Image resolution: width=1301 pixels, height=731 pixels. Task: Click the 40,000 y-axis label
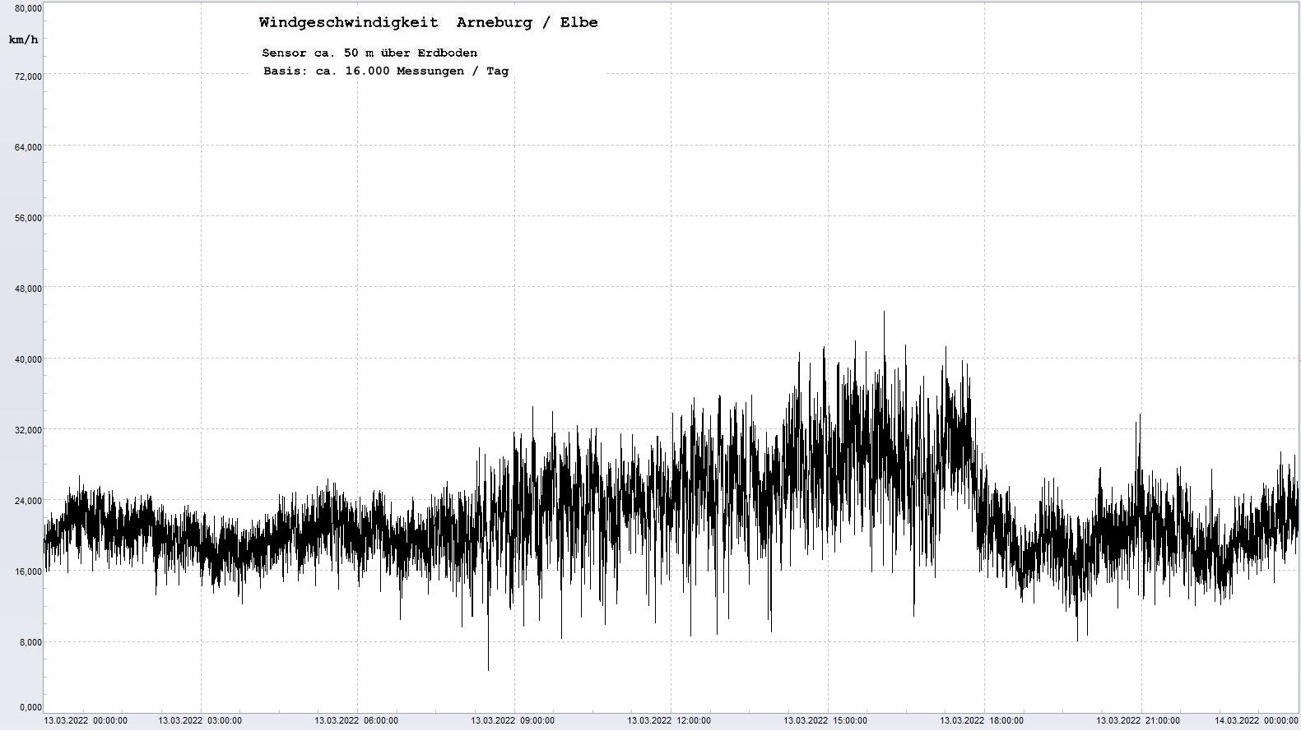(28, 359)
